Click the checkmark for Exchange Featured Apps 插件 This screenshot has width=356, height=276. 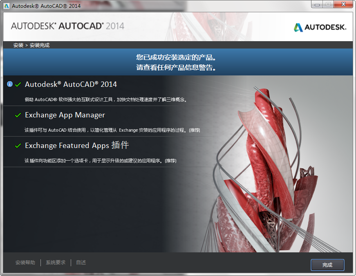point(17,146)
